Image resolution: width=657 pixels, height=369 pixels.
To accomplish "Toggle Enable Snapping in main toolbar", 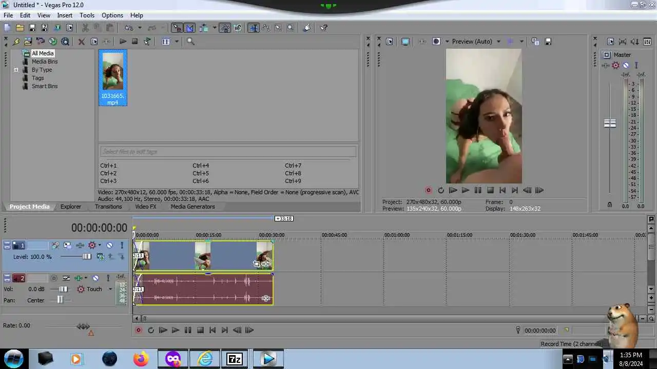I will click(177, 28).
